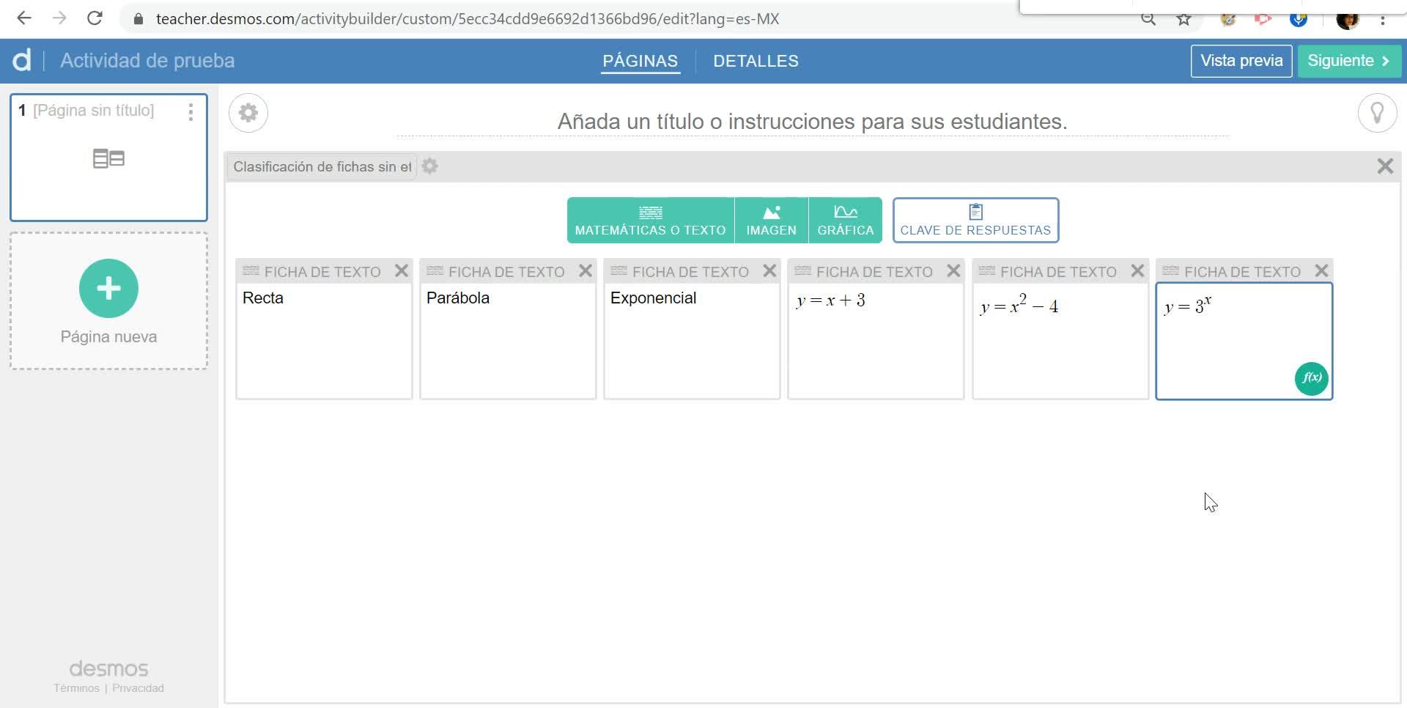
Task: Add a Gráfica card
Action: tap(846, 220)
